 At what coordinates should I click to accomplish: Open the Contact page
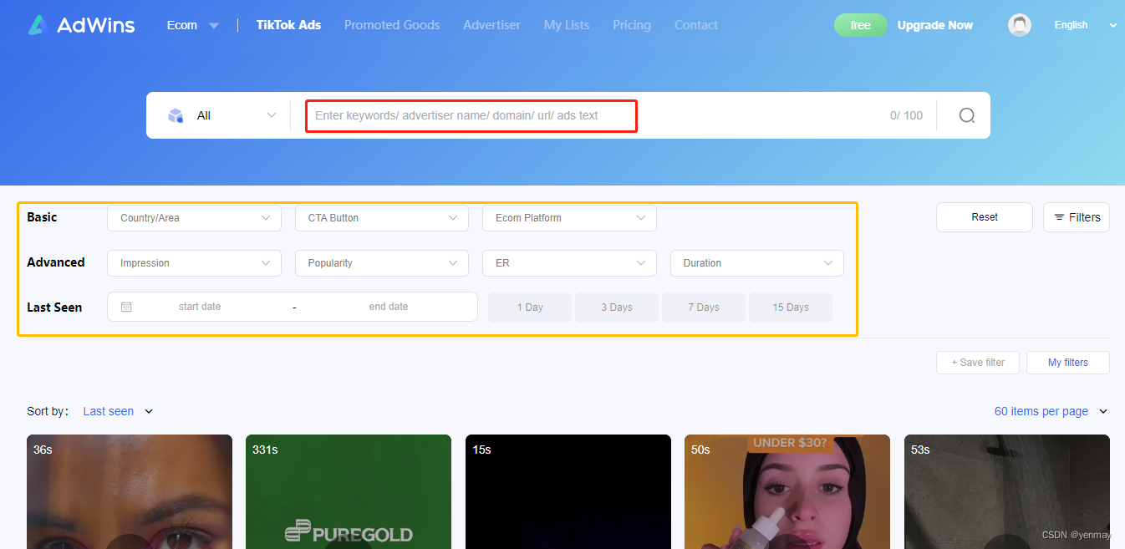tap(696, 25)
